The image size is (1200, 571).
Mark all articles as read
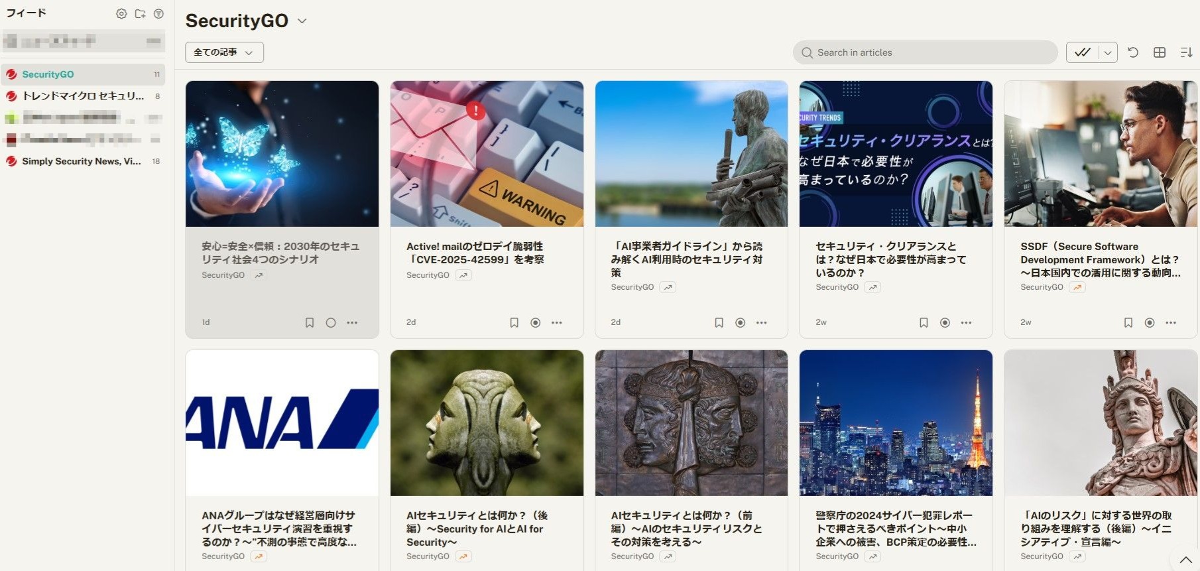(x=1082, y=52)
